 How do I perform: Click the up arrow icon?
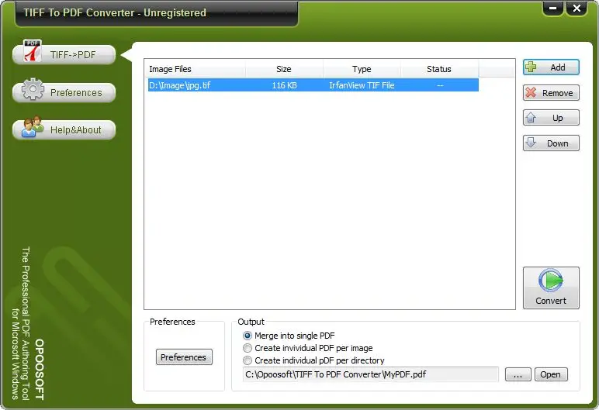point(531,118)
